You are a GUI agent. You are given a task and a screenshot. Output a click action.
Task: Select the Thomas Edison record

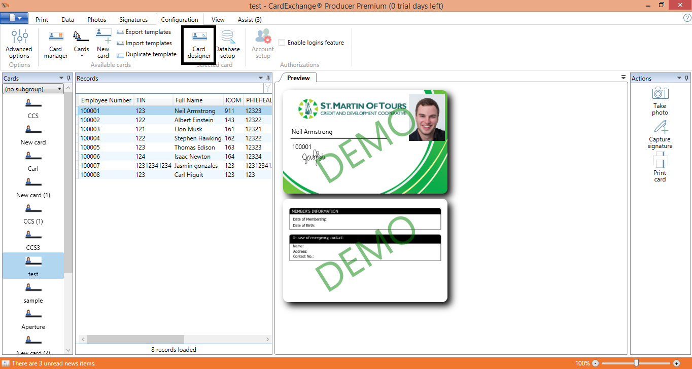pyautogui.click(x=174, y=147)
